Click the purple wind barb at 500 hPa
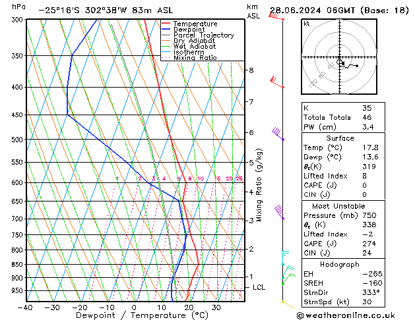The image size is (415, 320). coord(278,134)
